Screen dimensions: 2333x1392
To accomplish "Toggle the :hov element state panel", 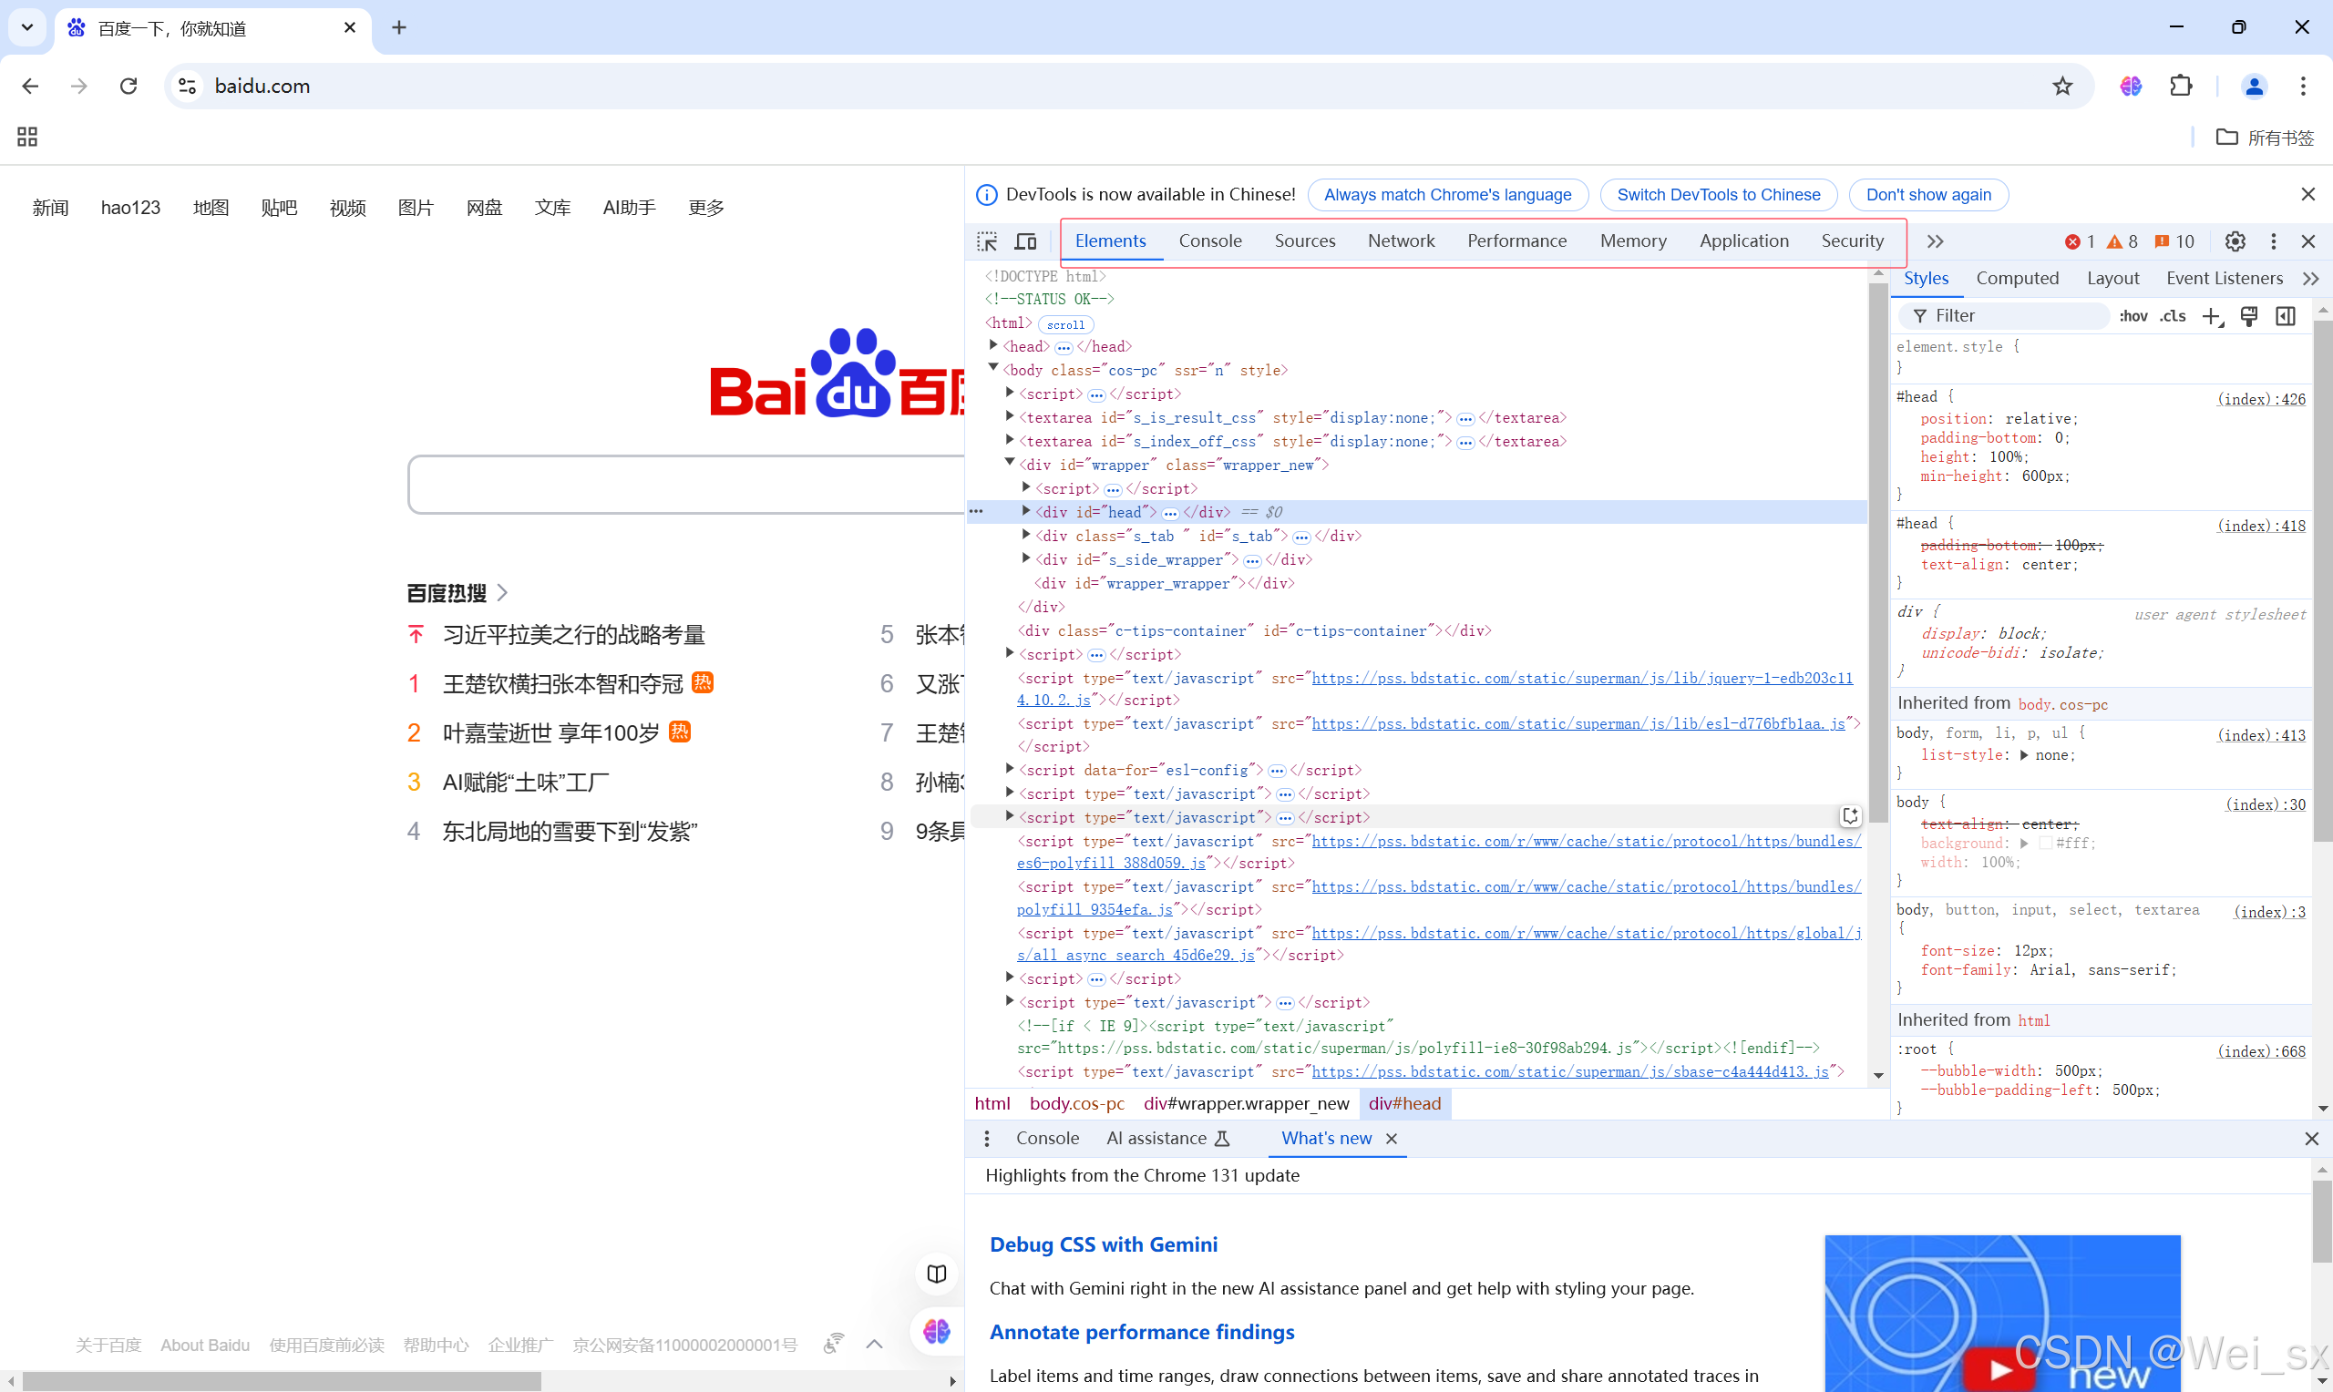I will pos(2133,316).
